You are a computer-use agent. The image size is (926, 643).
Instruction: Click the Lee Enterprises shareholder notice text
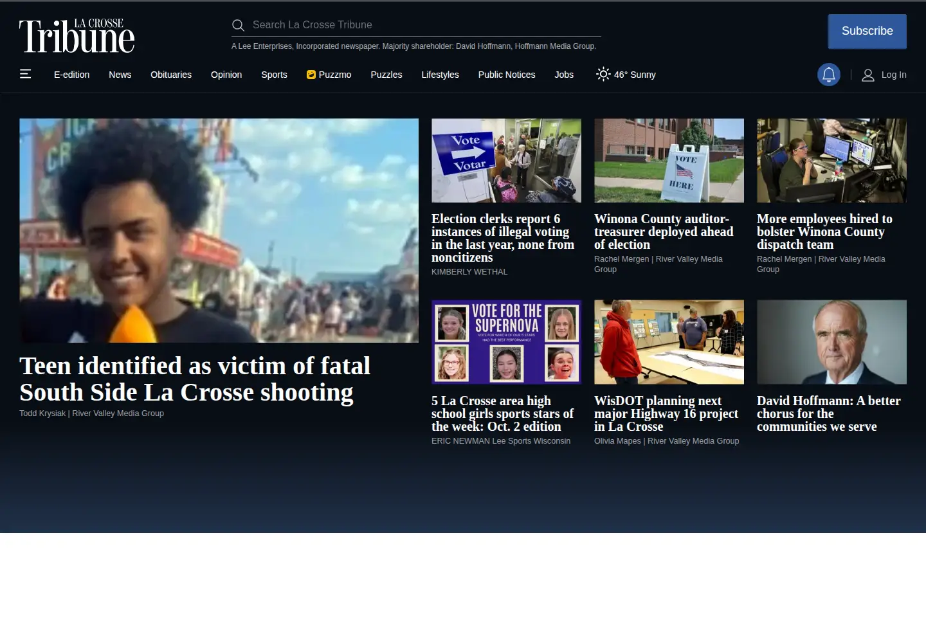[x=414, y=46]
